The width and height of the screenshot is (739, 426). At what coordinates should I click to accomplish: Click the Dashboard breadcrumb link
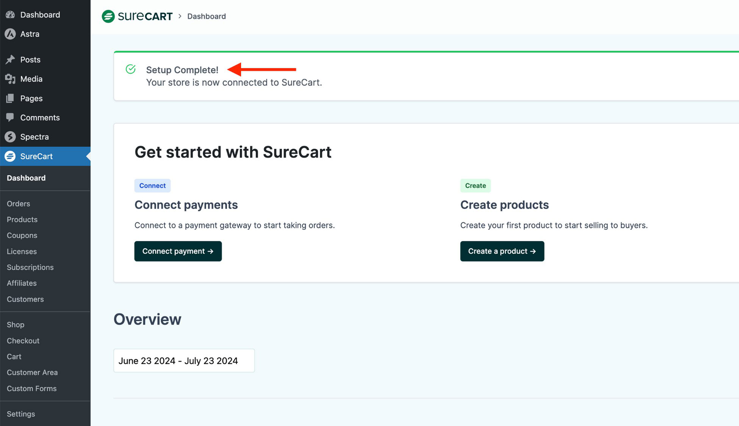207,16
